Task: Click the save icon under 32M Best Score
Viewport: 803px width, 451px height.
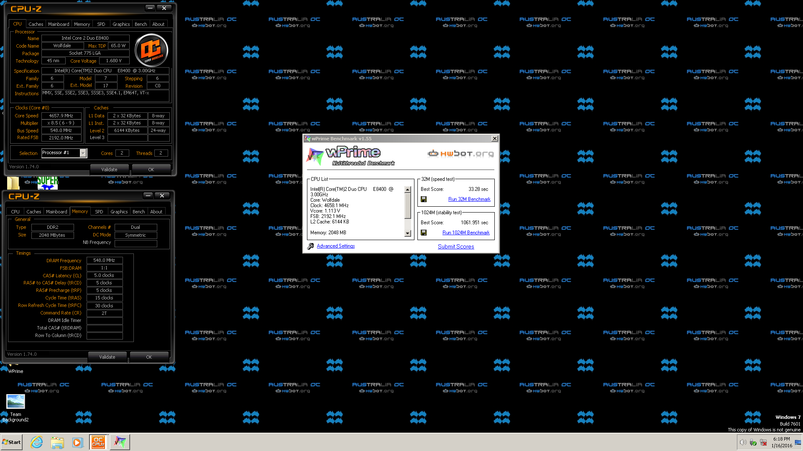Action: point(424,199)
